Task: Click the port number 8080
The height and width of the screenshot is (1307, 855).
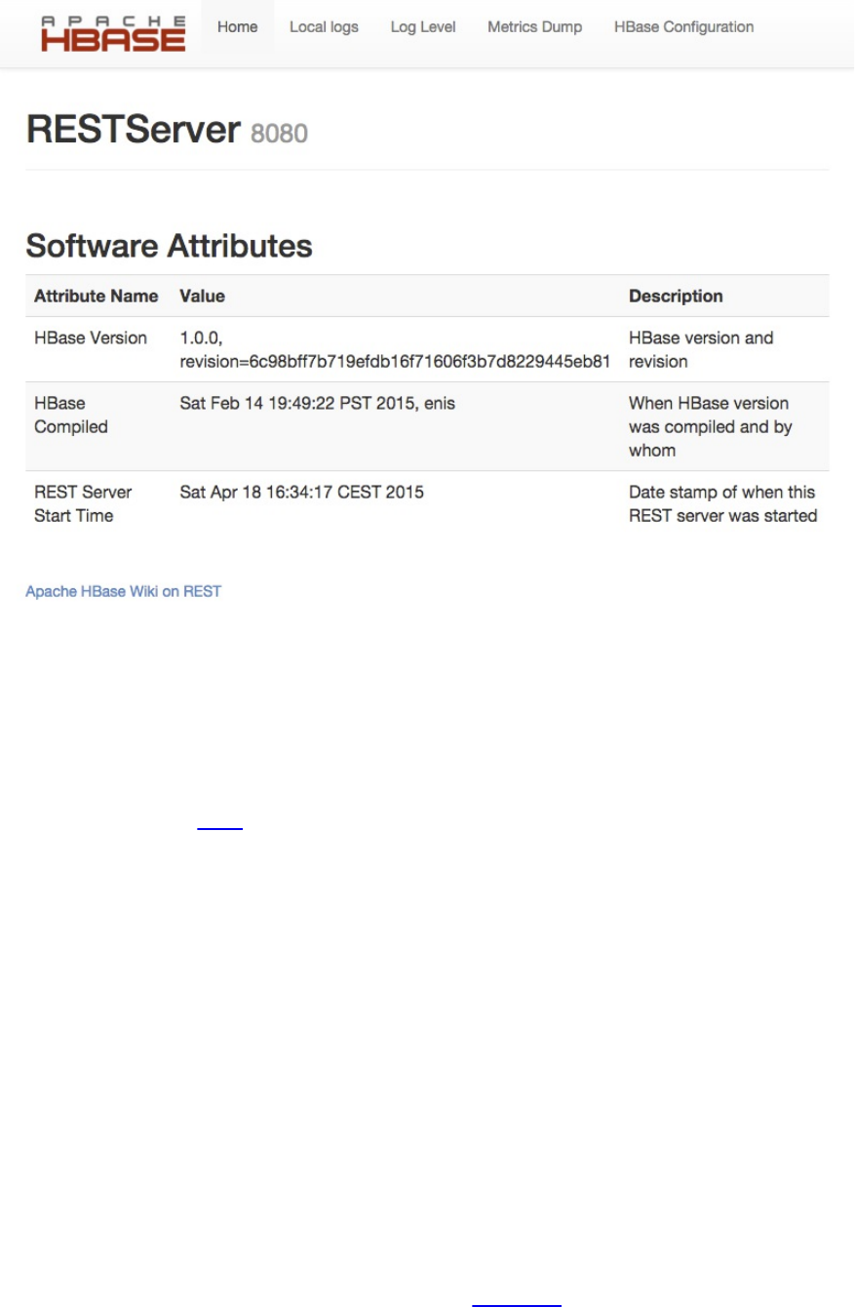Action: pyautogui.click(x=280, y=134)
